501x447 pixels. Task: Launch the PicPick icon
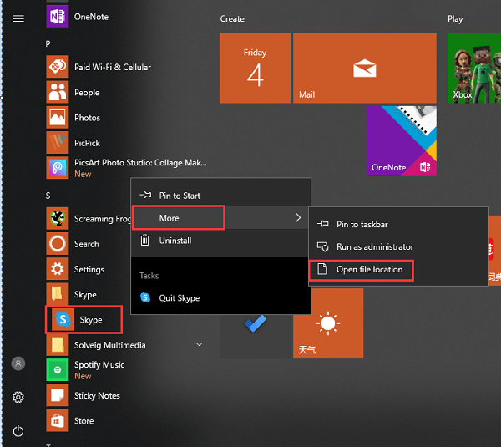click(58, 143)
